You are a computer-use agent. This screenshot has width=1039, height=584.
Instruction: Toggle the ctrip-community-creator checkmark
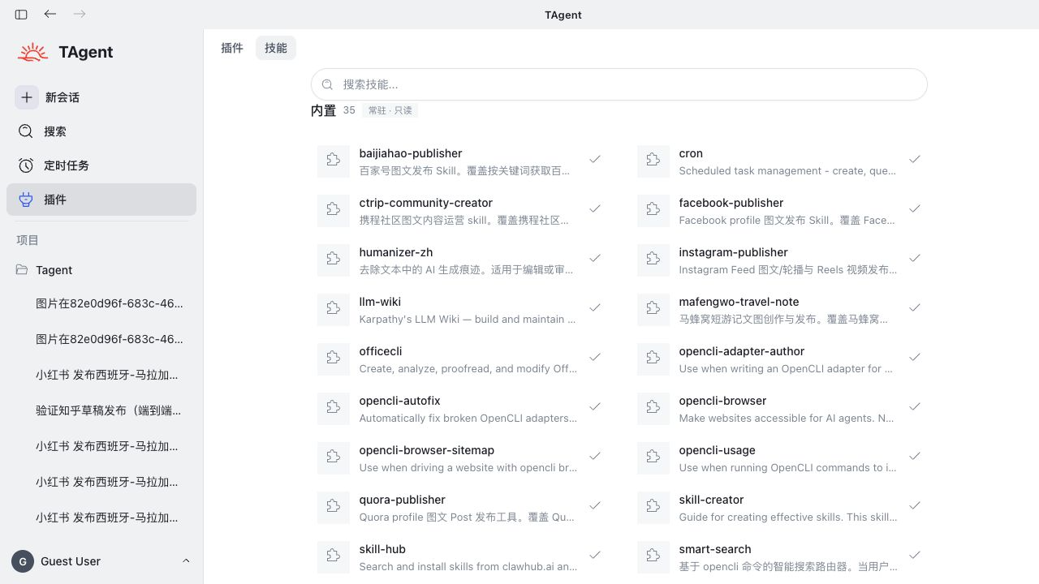tap(595, 208)
